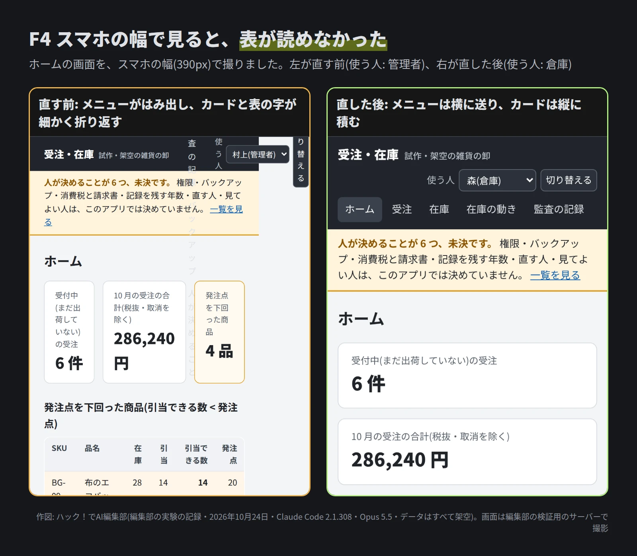Click the 切り替える button in the after panel
This screenshot has height=556, width=637.
tap(569, 180)
